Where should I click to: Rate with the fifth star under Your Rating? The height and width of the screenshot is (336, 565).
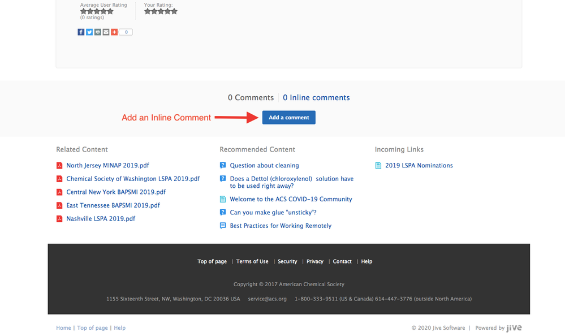(174, 11)
